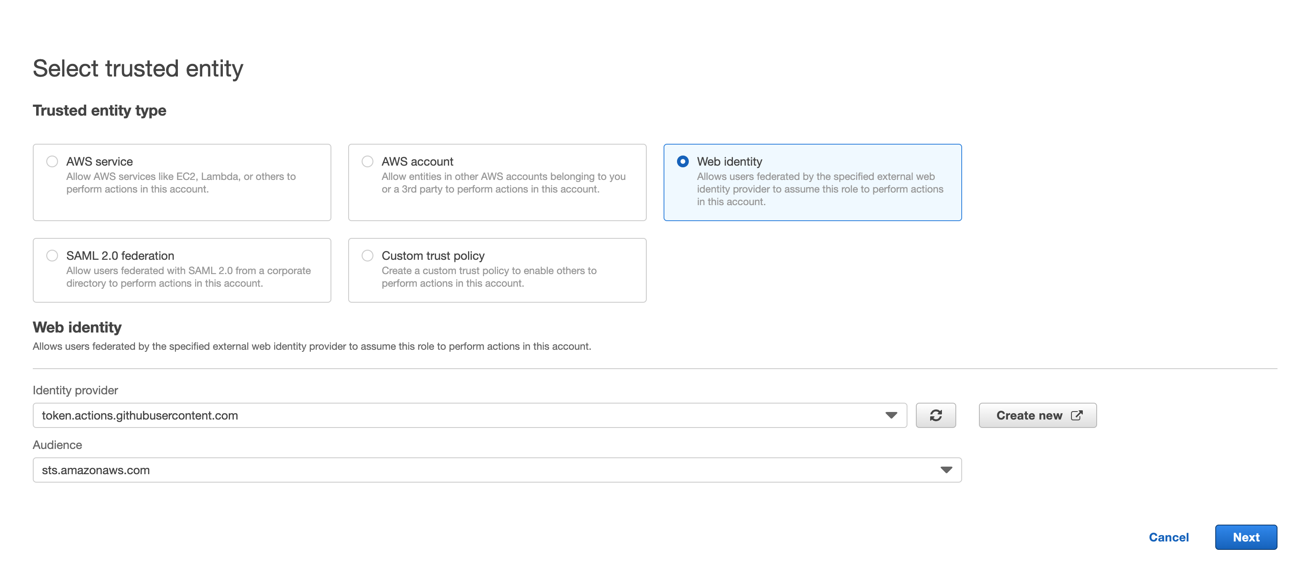Click the Web identity card title label
This screenshot has width=1296, height=586.
tap(729, 161)
